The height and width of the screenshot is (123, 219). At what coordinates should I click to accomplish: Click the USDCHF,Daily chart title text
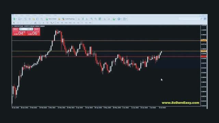(18, 26)
